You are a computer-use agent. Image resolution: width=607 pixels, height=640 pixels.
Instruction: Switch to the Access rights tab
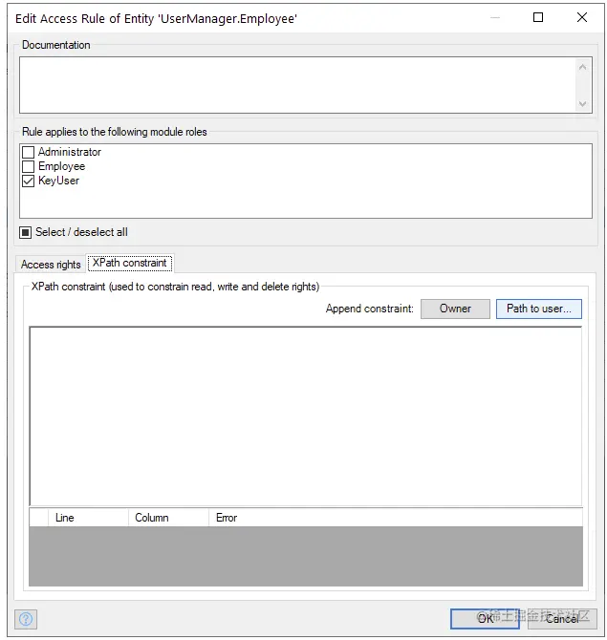tap(51, 265)
